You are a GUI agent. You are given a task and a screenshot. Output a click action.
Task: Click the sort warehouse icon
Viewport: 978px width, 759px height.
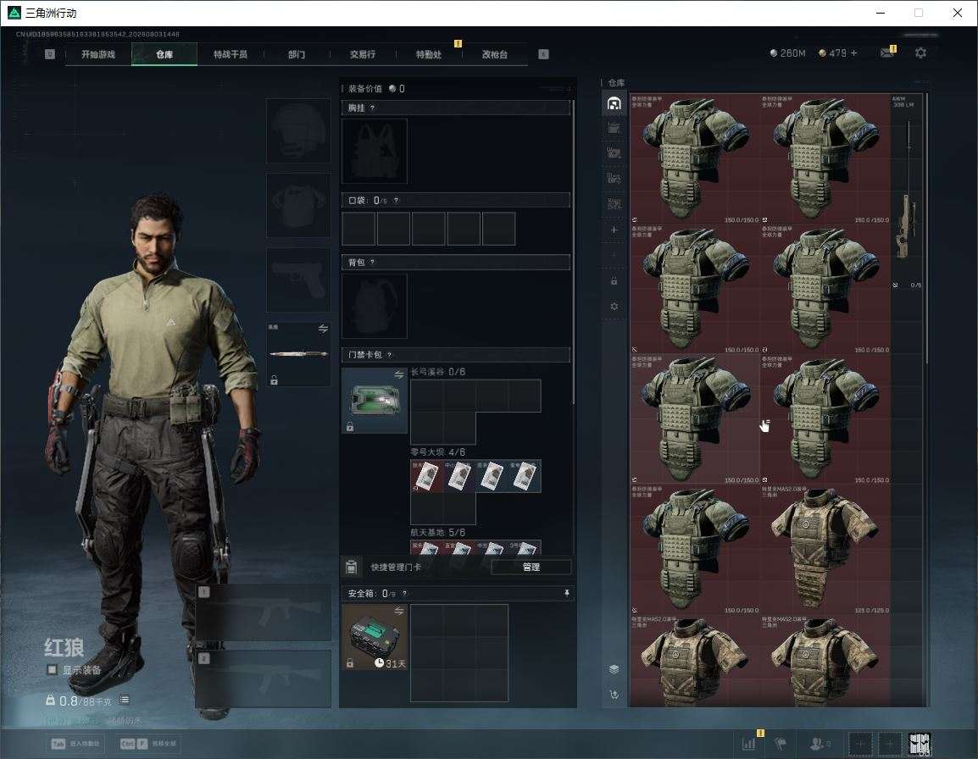coord(614,695)
